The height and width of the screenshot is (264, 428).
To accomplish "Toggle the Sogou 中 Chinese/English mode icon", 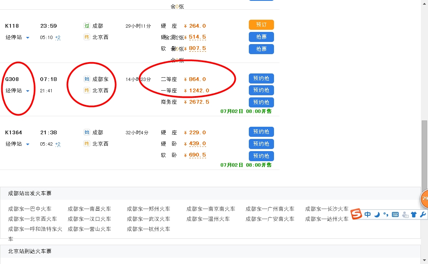I will [368, 214].
